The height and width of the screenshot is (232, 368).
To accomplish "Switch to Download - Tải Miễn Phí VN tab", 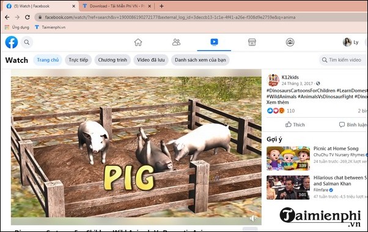I will click(x=116, y=6).
